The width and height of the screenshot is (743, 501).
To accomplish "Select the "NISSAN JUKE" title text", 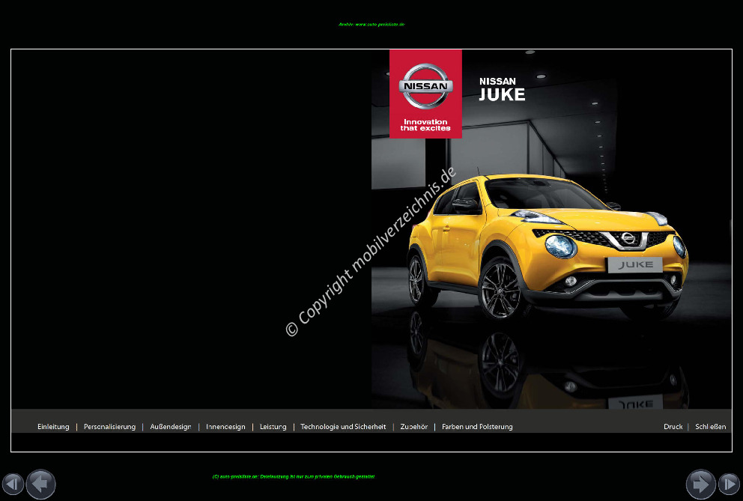I will [502, 89].
